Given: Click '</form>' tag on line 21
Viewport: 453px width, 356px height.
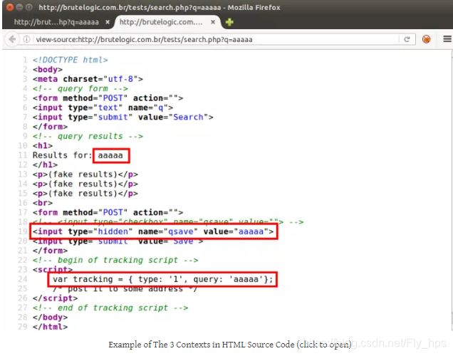Looking at the screenshot, I should [51, 251].
